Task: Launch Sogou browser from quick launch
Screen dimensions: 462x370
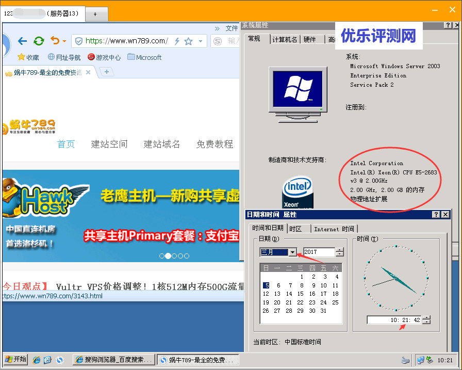Action: pyautogui.click(x=60, y=360)
